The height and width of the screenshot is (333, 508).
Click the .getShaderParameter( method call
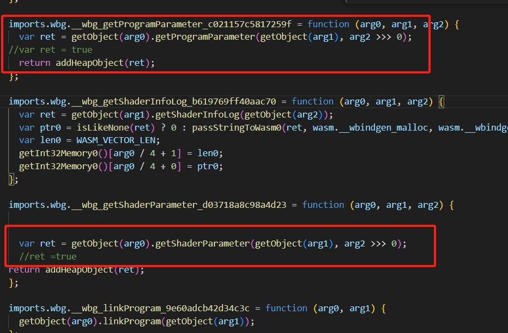pos(202,244)
